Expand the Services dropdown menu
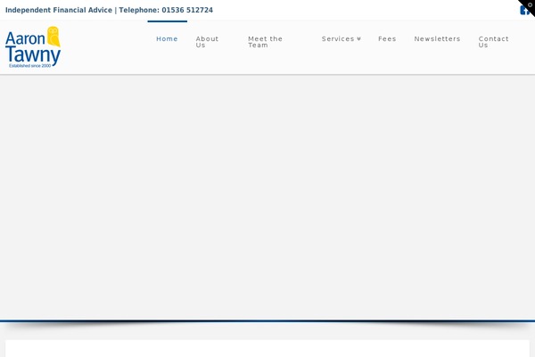Viewport: 535px width, 357px height. coord(342,39)
